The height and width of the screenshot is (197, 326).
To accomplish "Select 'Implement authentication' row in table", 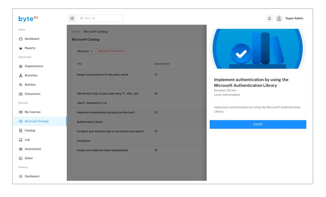I will pyautogui.click(x=139, y=117).
